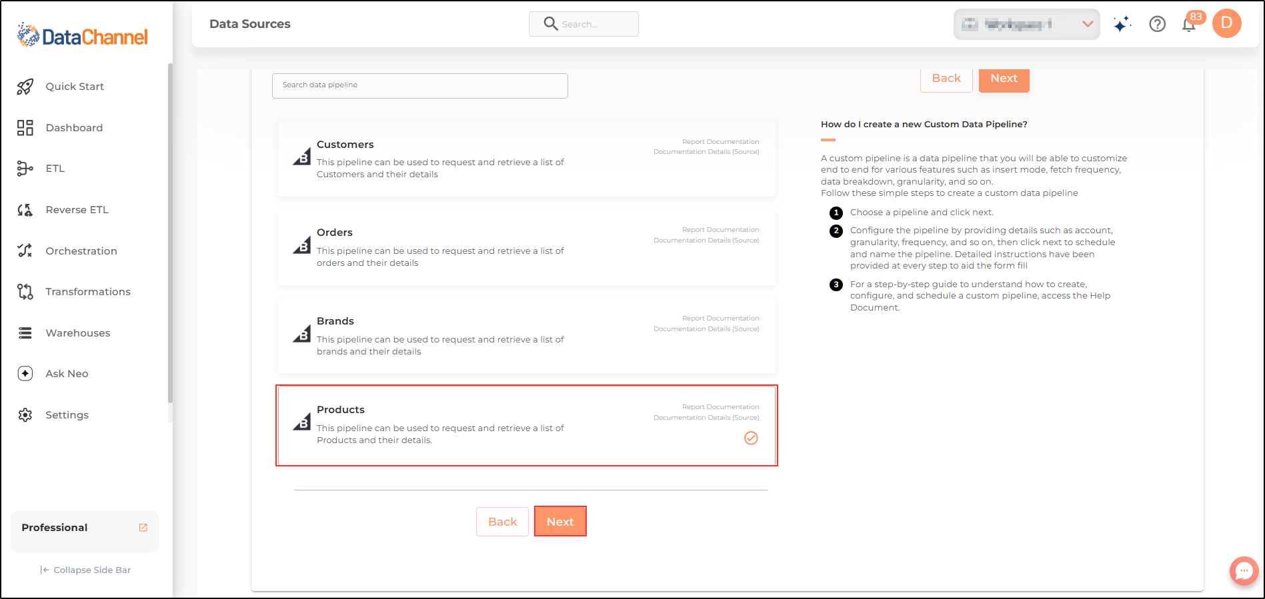The height and width of the screenshot is (599, 1265).
Task: Click the Dashboard grid icon
Action: (x=25, y=128)
